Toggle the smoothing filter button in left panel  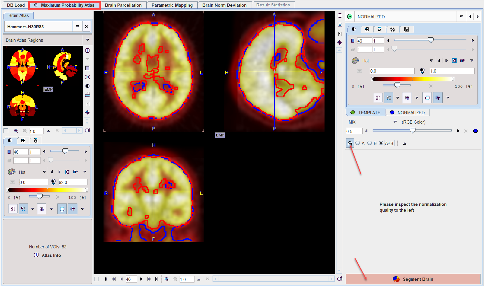[x=13, y=209]
